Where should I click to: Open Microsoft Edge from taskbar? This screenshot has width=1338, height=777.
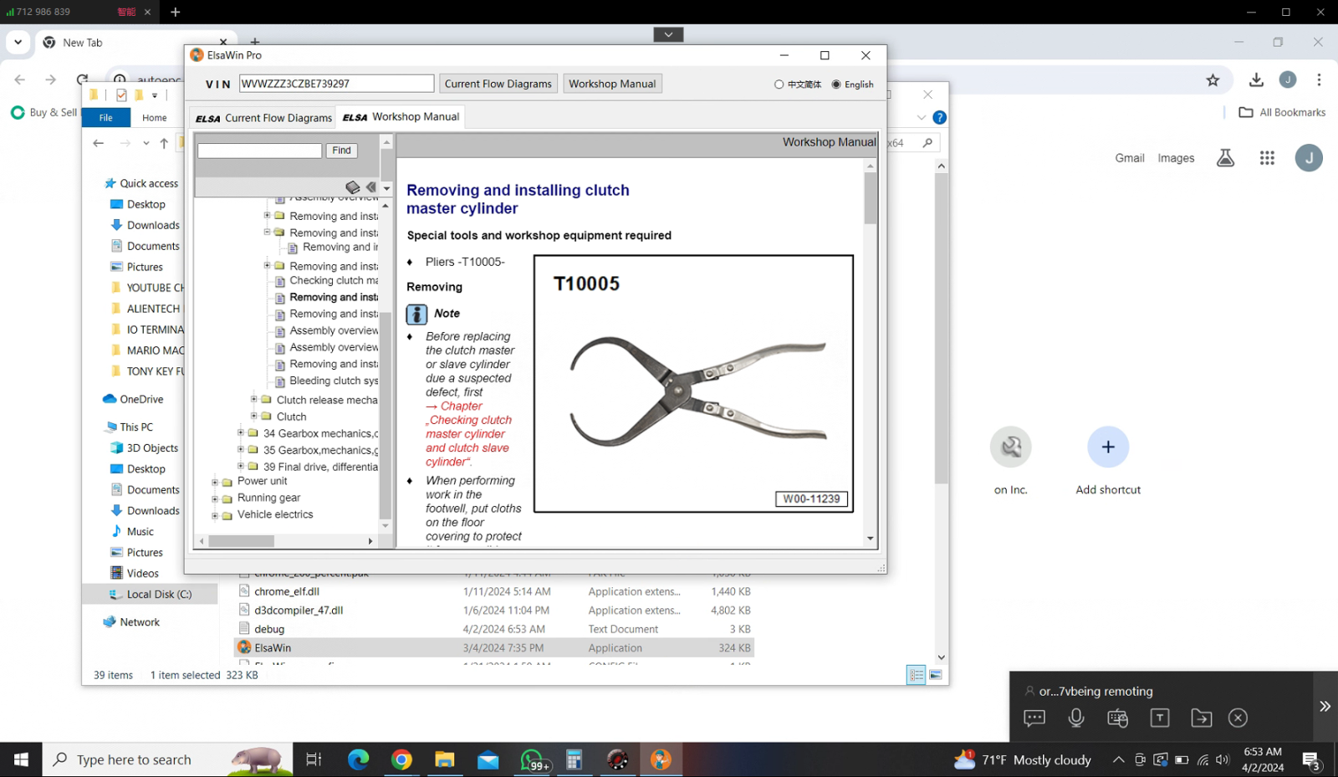[358, 759]
